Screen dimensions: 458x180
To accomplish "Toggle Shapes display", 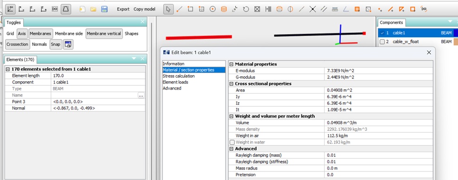I will pyautogui.click(x=131, y=34).
